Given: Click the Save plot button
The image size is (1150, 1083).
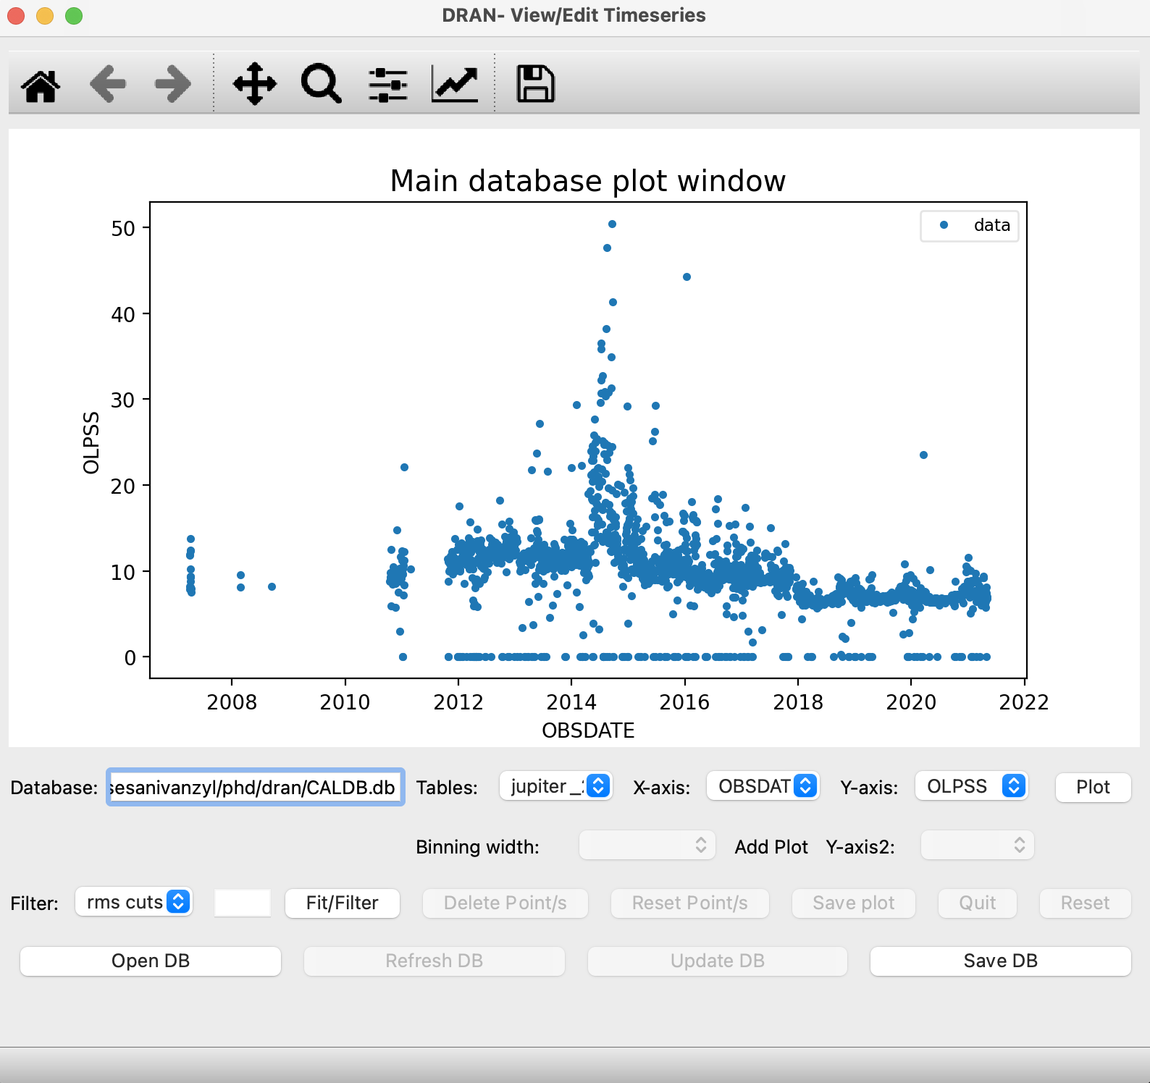Looking at the screenshot, I should point(854,903).
